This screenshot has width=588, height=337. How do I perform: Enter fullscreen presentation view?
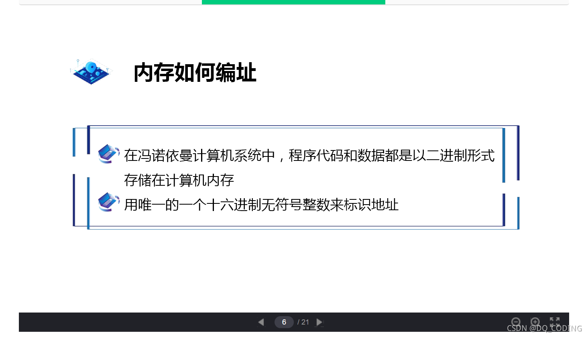(x=554, y=321)
